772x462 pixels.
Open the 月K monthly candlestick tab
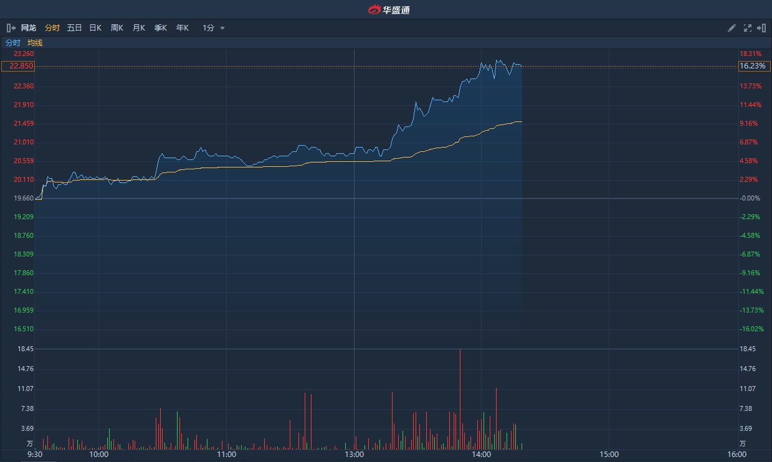138,28
